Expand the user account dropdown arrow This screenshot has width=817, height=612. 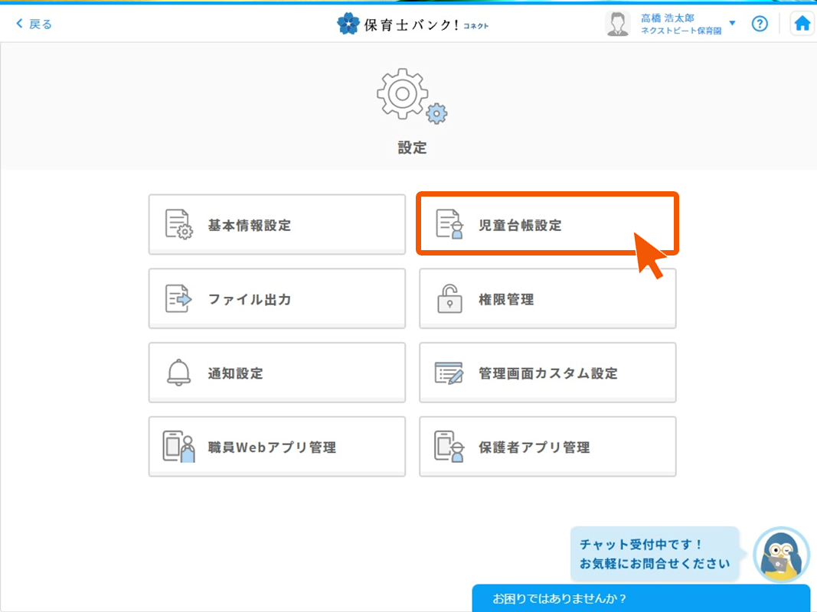(732, 24)
